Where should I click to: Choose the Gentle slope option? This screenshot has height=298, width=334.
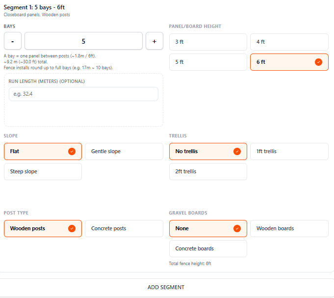coord(124,151)
